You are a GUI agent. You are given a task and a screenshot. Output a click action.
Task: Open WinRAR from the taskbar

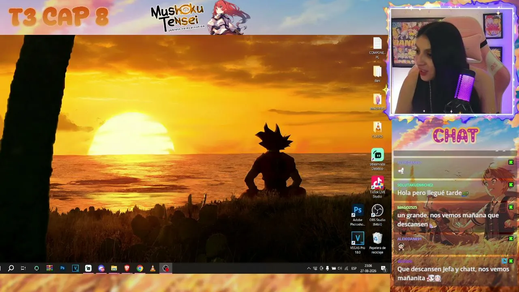49,268
